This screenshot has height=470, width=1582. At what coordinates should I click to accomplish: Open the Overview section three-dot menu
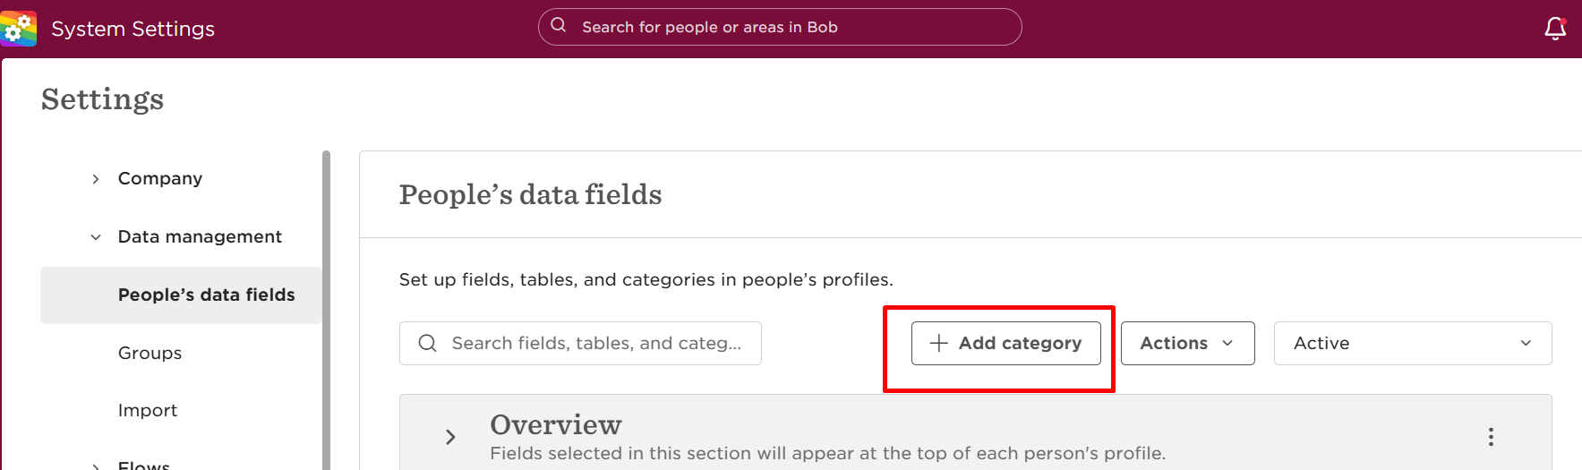pos(1491,437)
